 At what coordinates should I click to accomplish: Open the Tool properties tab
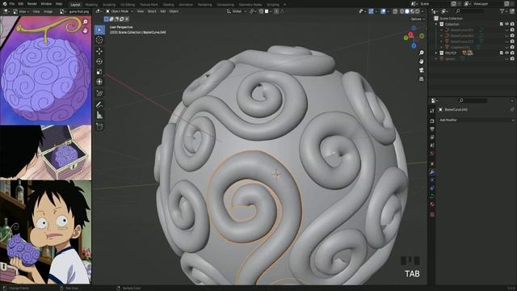432,112
